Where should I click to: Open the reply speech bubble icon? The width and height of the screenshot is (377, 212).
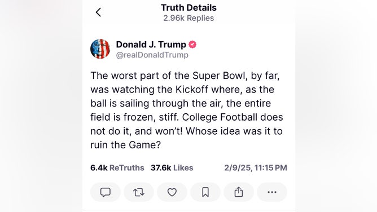point(106,192)
